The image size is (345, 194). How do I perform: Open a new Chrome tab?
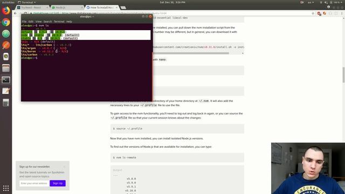(x=123, y=8)
